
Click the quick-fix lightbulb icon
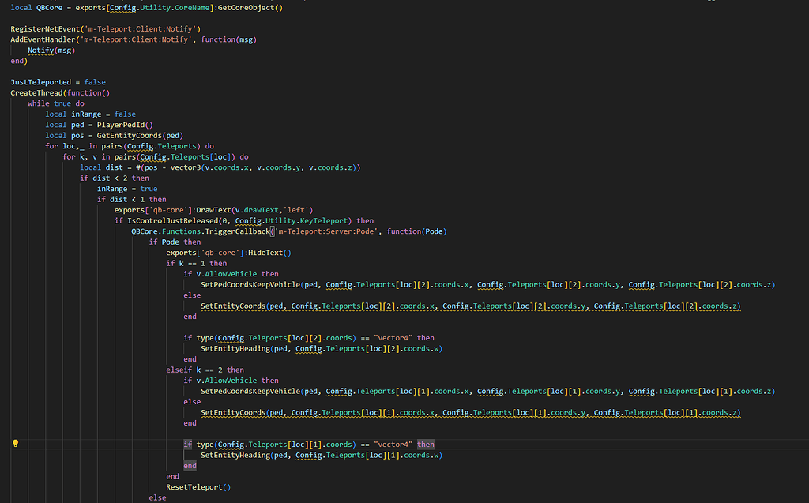15,444
